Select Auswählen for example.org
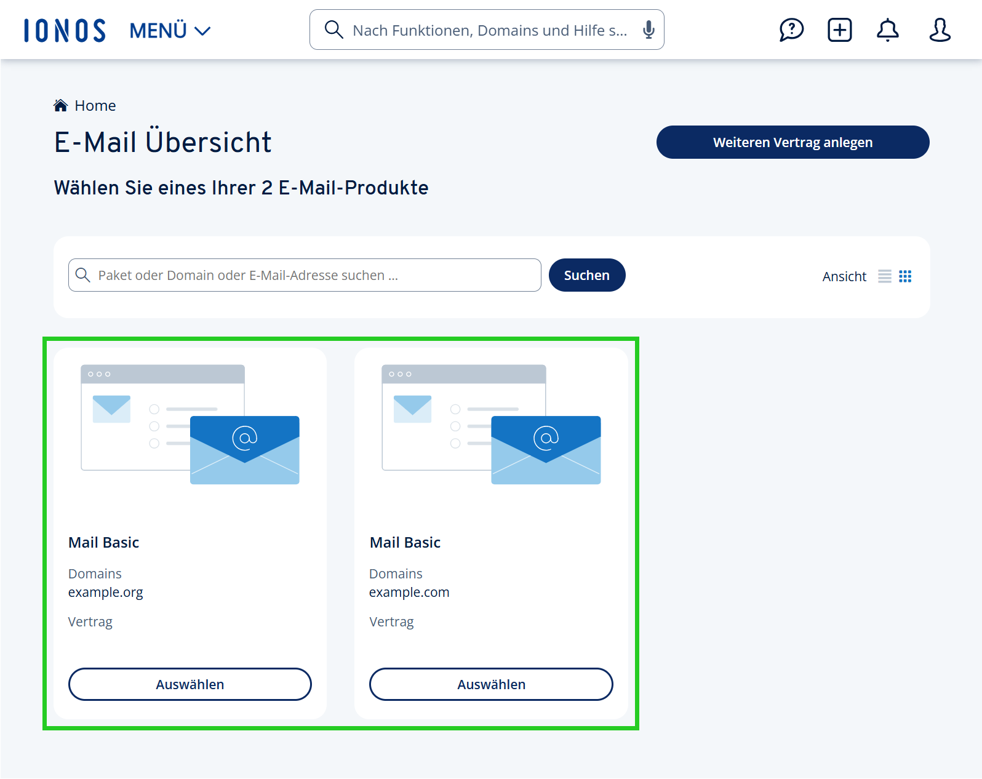This screenshot has width=982, height=779. 190,684
